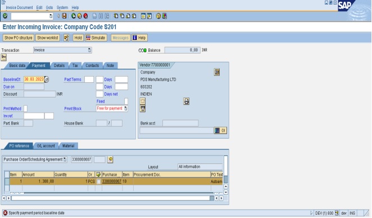This screenshot has width=372, height=218.
Task: Click trash icon in vendor panel
Action: [x=143, y=109]
